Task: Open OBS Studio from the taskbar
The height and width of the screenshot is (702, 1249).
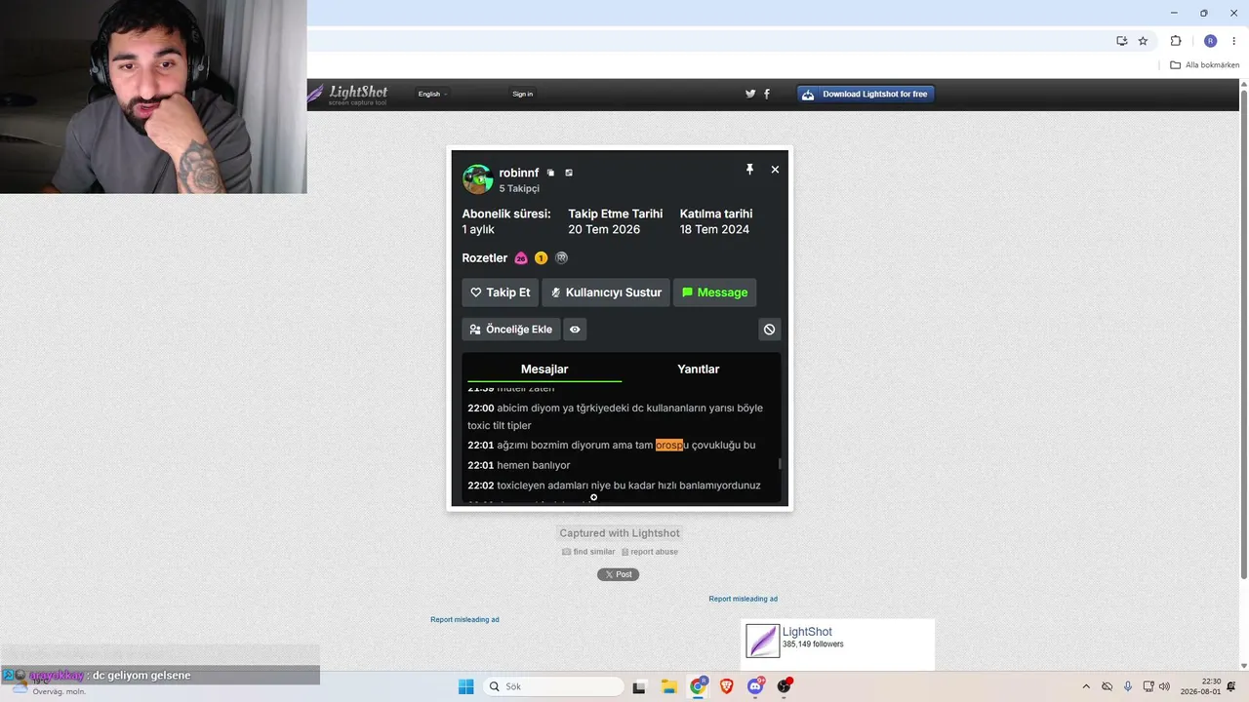Action: (x=784, y=686)
